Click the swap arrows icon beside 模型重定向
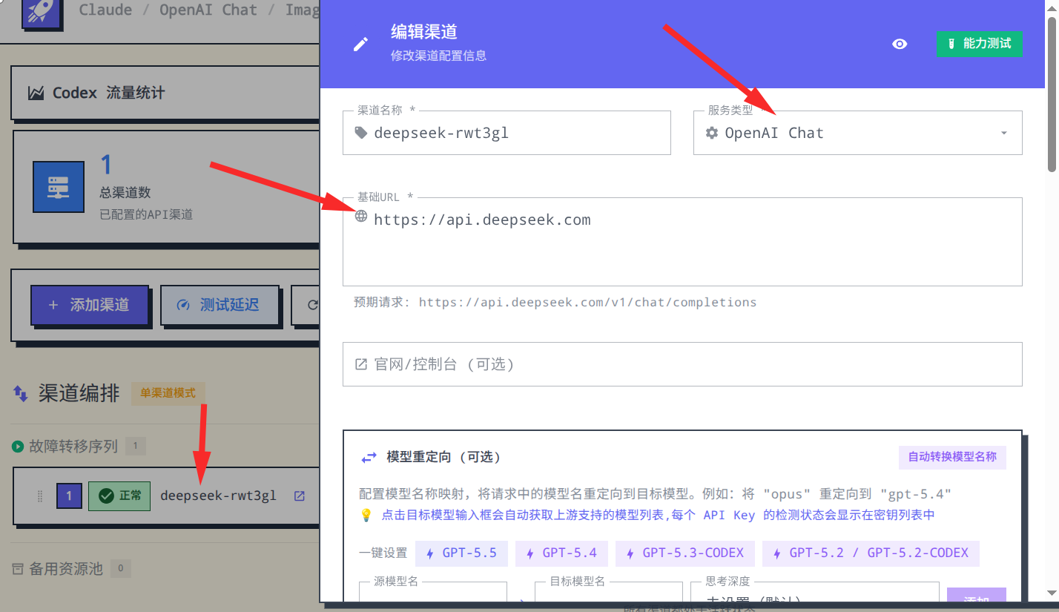1059x612 pixels. (x=369, y=458)
